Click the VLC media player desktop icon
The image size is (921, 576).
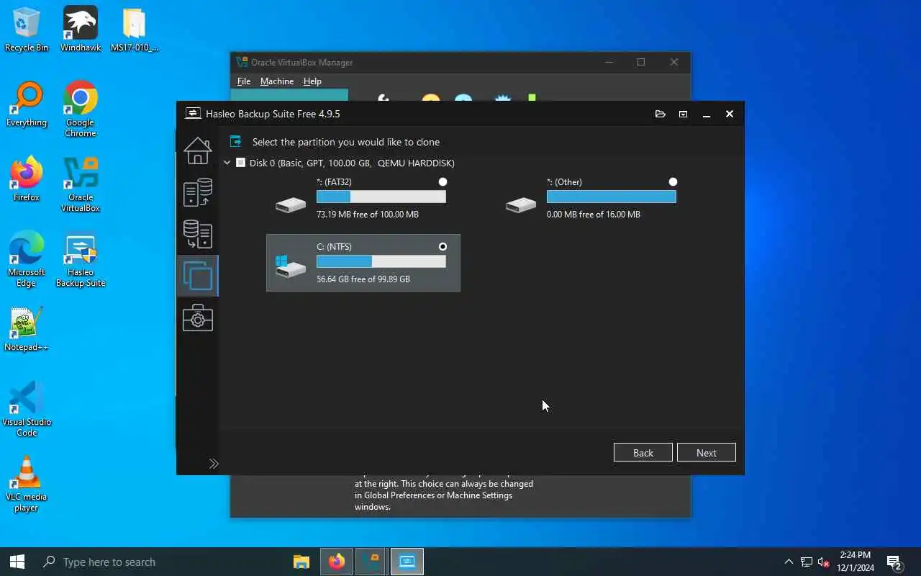tap(27, 484)
